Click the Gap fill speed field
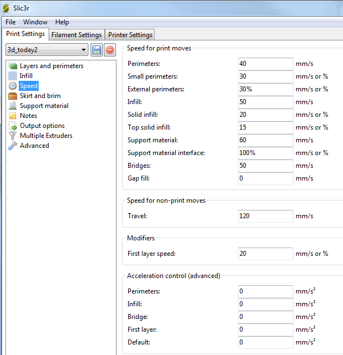Image resolution: width=343 pixels, height=355 pixels. pos(266,178)
